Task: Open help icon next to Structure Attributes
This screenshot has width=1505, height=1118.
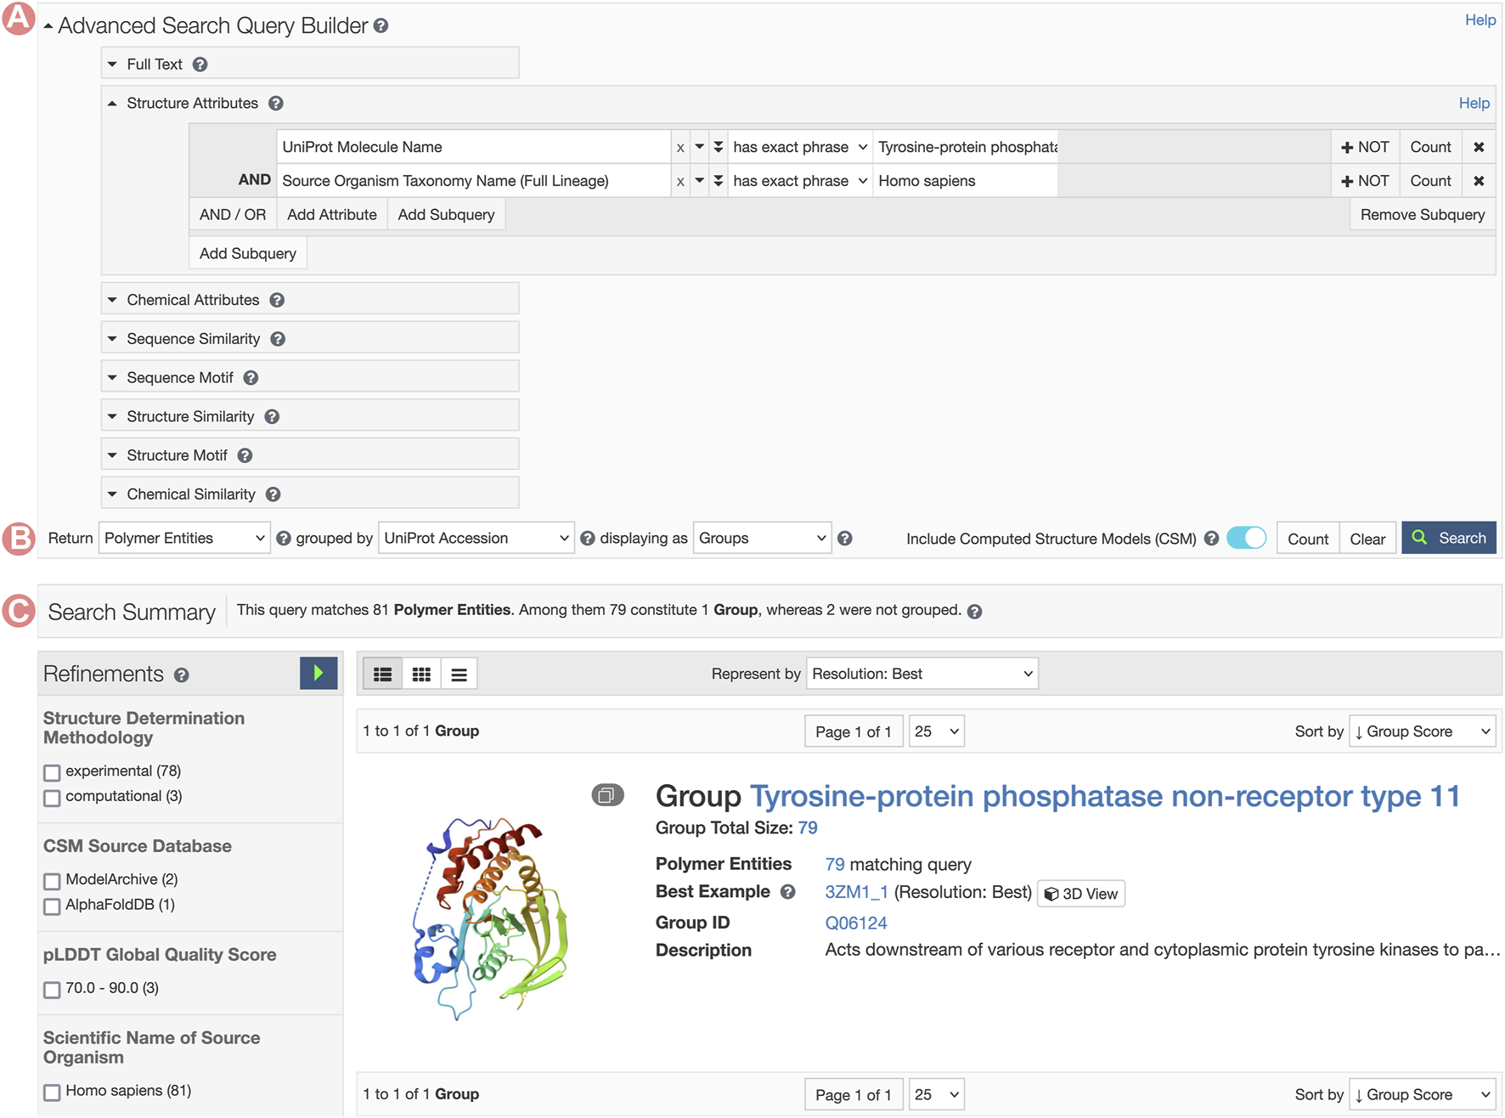Action: tap(276, 104)
